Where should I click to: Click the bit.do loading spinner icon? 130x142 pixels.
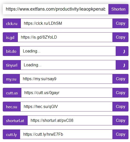124,51
